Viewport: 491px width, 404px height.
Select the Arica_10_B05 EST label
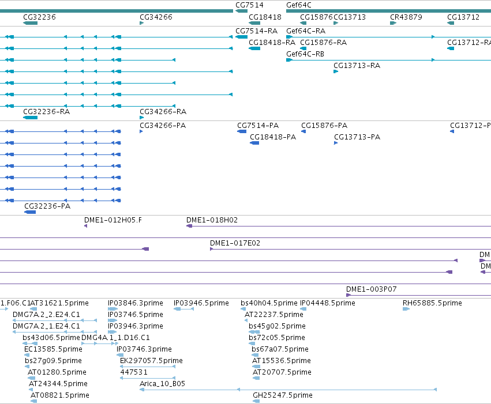tap(162, 384)
